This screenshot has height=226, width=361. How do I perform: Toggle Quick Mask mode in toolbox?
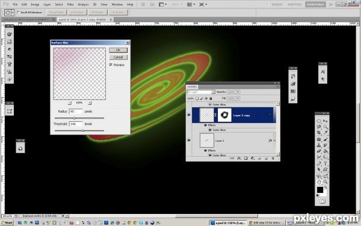322,201
